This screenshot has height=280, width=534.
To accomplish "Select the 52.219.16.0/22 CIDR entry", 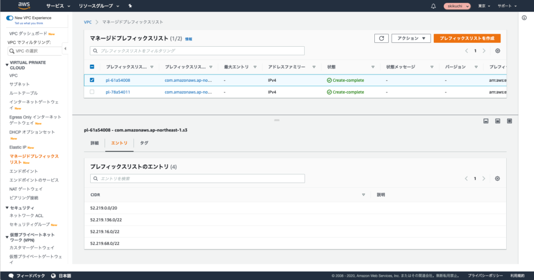I will pos(105,232).
